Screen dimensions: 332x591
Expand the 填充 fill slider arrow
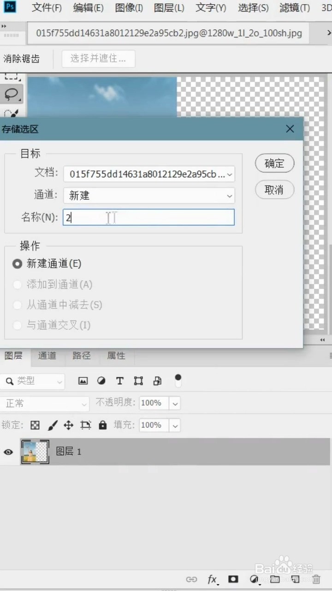click(x=175, y=425)
